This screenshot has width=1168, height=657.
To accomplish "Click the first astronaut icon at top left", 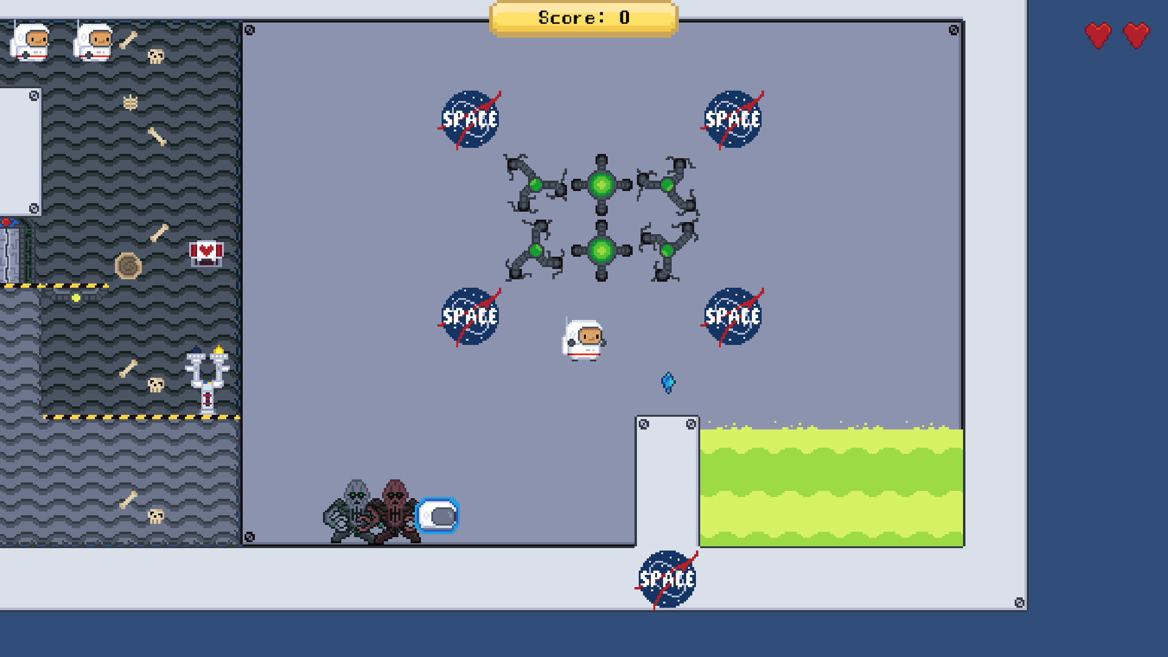I will tap(30, 42).
